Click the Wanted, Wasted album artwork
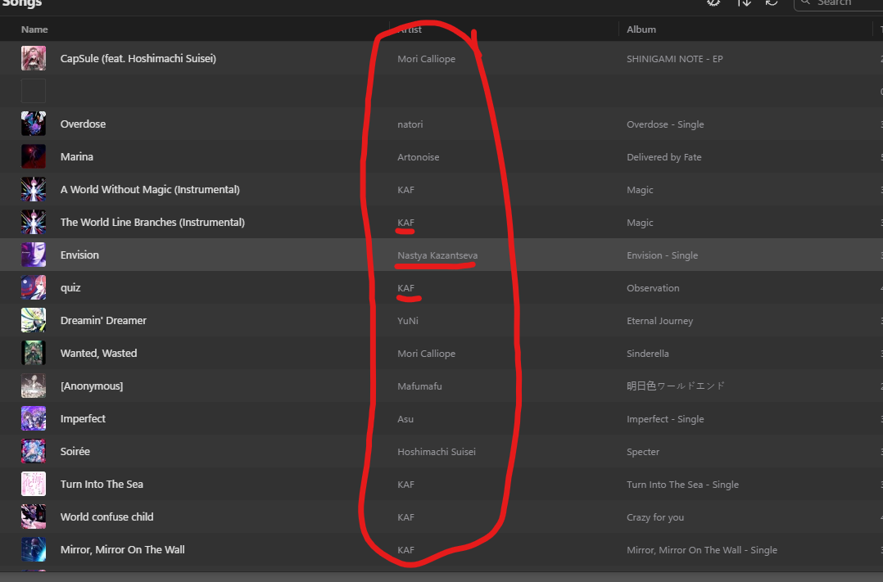 click(34, 353)
